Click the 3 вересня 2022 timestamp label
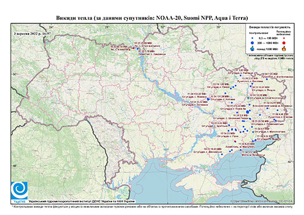Viewport: 304px width, 215px height. tap(32, 33)
